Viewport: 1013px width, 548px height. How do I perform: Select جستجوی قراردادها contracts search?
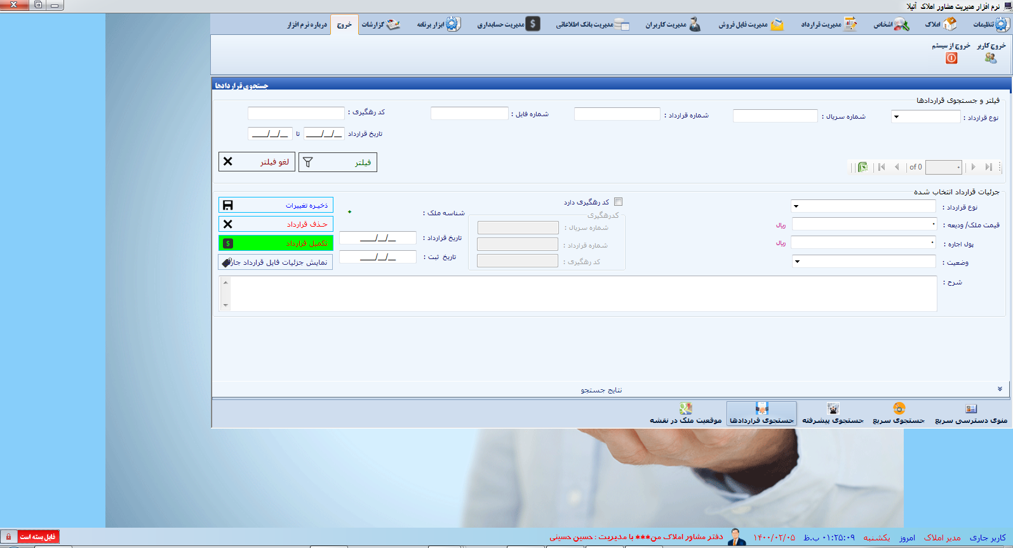coord(761,413)
